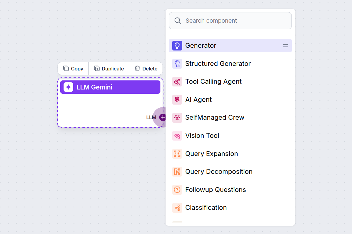Click the Structured Generator icon
352x234 pixels.
[177, 63]
